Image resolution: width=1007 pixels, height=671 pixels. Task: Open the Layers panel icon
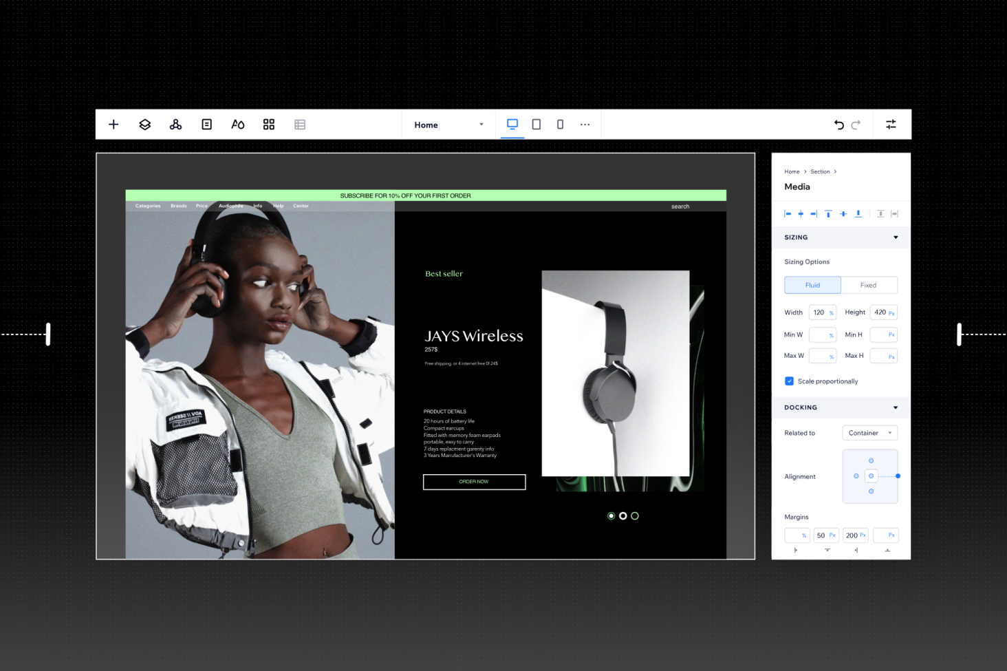pos(144,125)
